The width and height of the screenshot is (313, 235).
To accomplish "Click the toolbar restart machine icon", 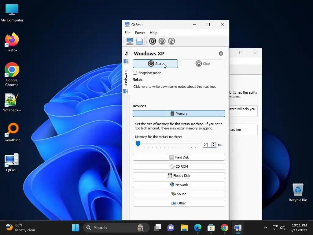I will point(171,41).
